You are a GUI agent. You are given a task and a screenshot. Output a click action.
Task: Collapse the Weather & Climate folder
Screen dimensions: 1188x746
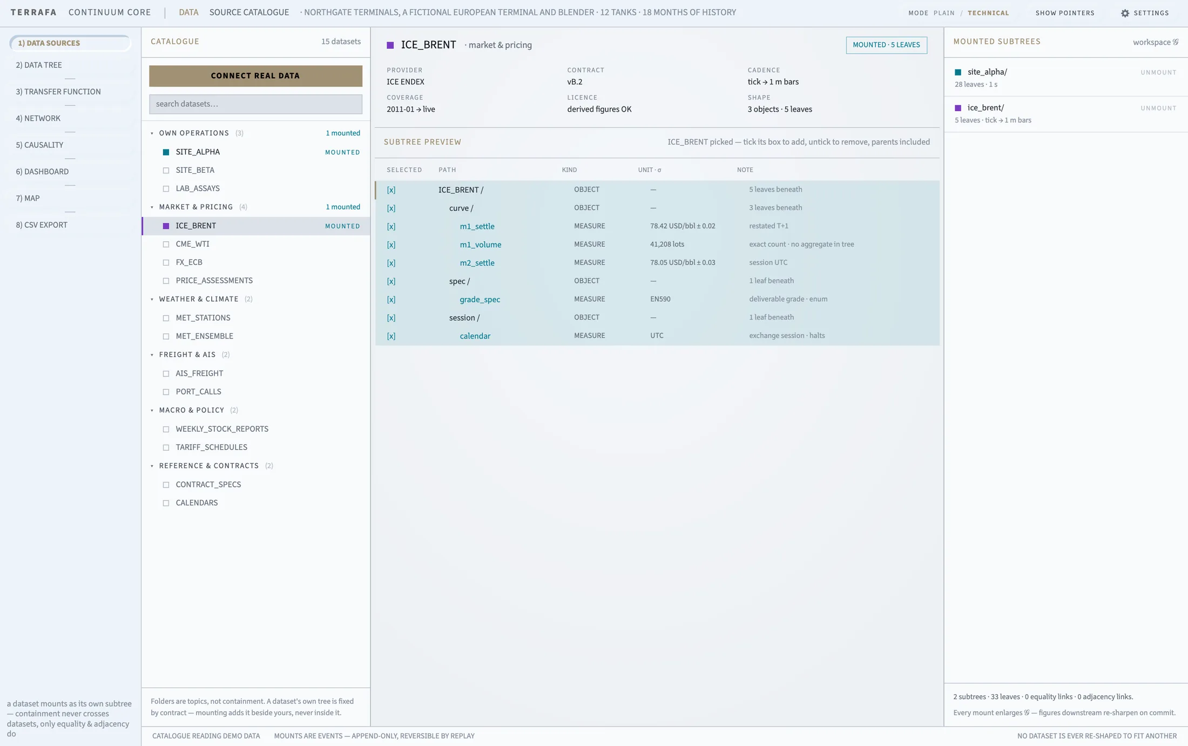(152, 300)
